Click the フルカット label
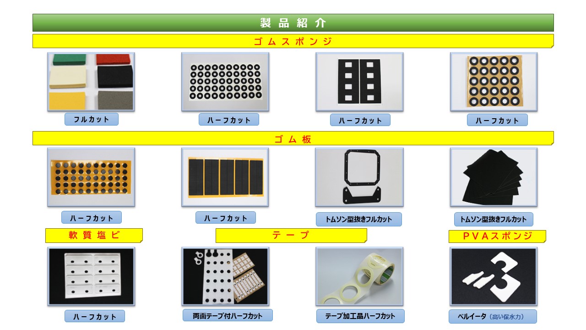586x330 pixels. 92,119
